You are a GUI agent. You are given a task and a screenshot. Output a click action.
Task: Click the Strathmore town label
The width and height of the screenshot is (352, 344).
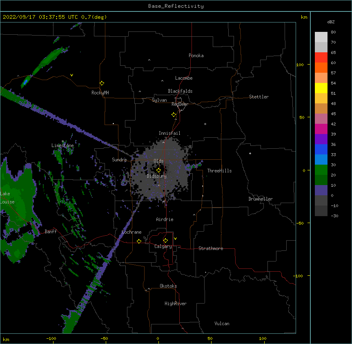[x=211, y=248]
